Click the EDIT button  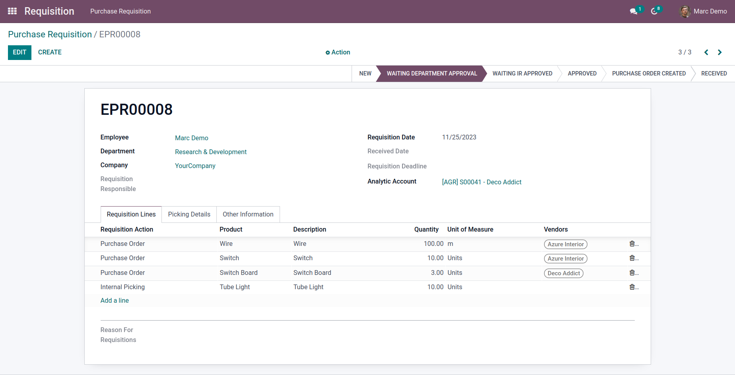tap(19, 52)
